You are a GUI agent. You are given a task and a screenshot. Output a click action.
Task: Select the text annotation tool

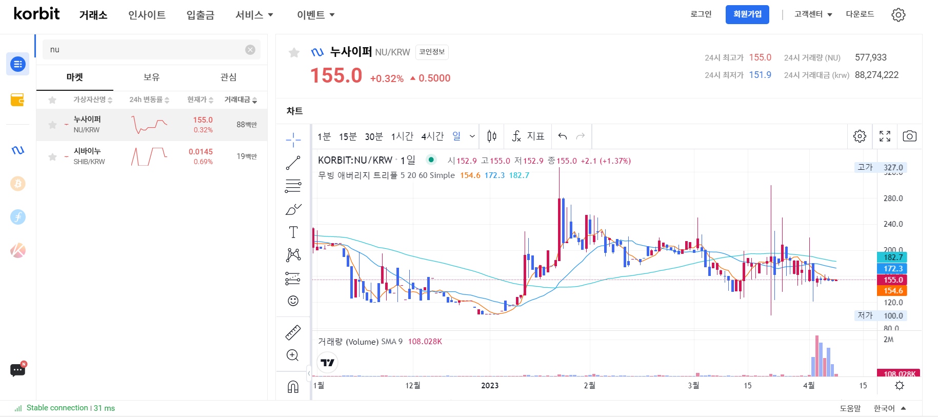293,232
